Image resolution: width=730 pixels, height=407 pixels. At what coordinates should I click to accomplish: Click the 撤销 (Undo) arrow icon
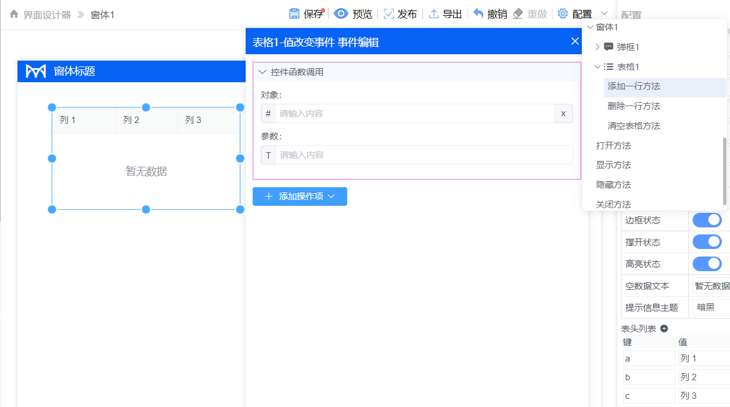click(477, 13)
